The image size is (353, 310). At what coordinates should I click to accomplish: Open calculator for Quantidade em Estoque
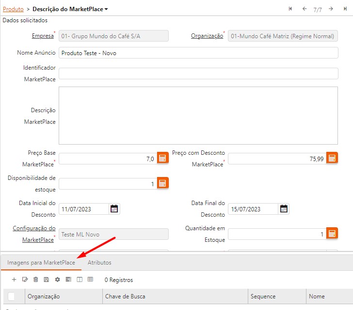(332, 234)
